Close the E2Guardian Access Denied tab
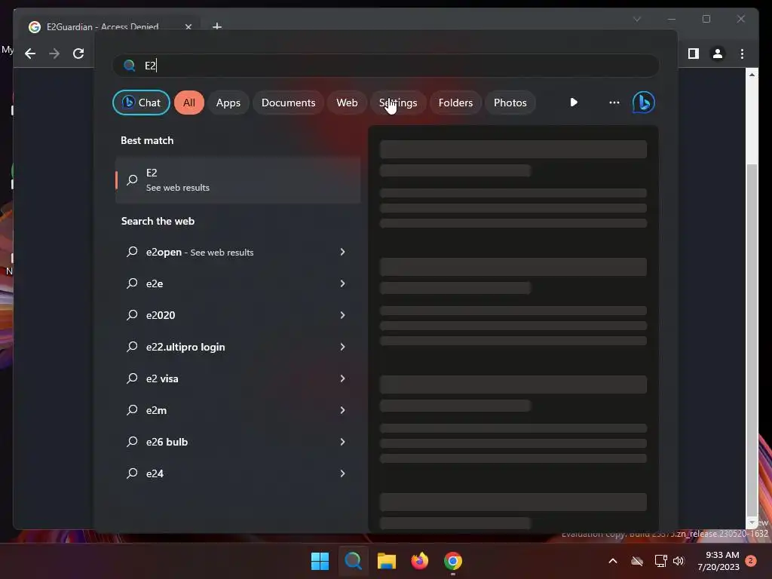The width and height of the screenshot is (772, 579). click(x=188, y=26)
